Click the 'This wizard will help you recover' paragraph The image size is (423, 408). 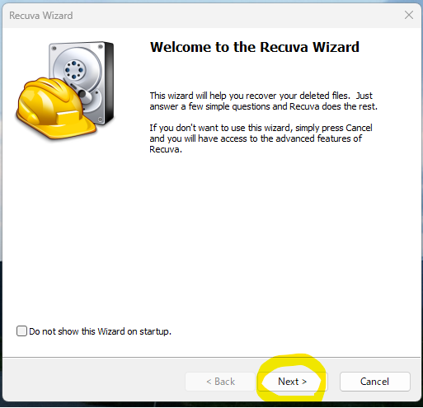pyautogui.click(x=264, y=101)
